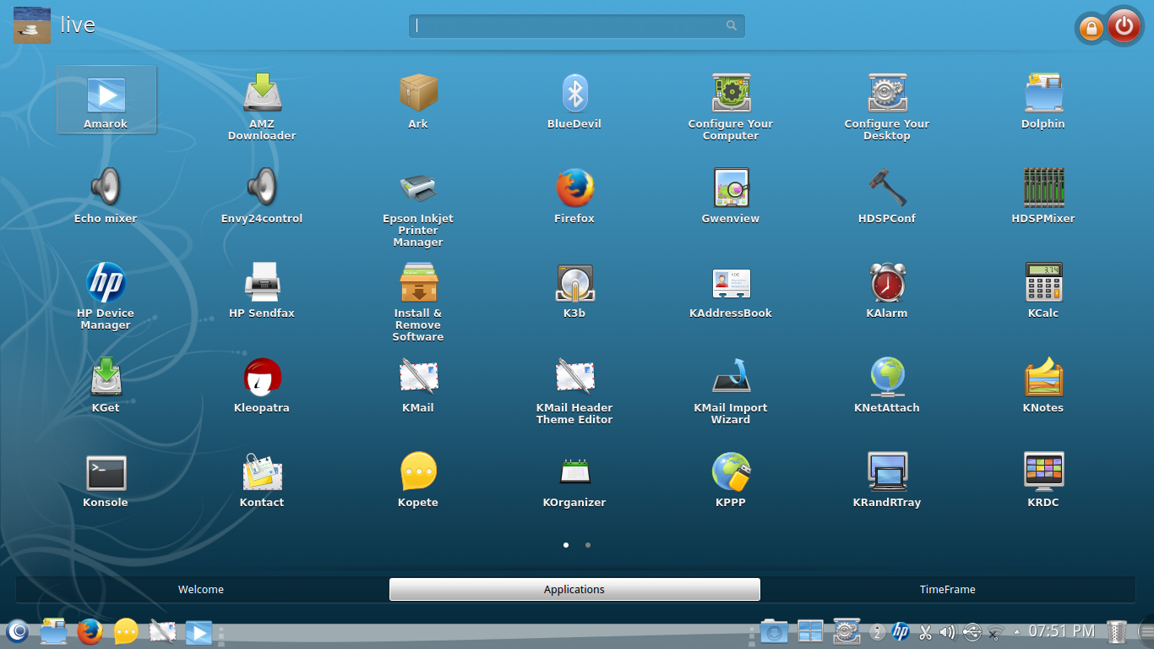Launch KAlarm
This screenshot has width=1154, height=649.
887,289
